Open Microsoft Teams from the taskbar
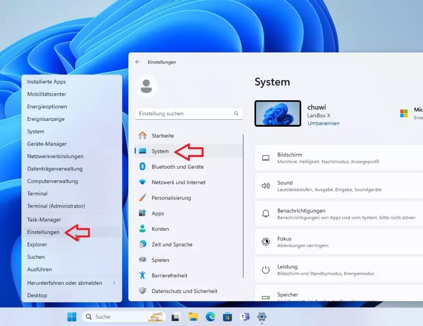The height and width of the screenshot is (326, 423). (245, 317)
